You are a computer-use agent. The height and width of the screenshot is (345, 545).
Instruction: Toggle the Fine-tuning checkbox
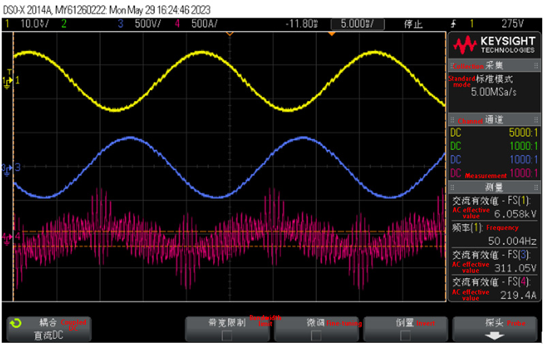[x=315, y=335]
